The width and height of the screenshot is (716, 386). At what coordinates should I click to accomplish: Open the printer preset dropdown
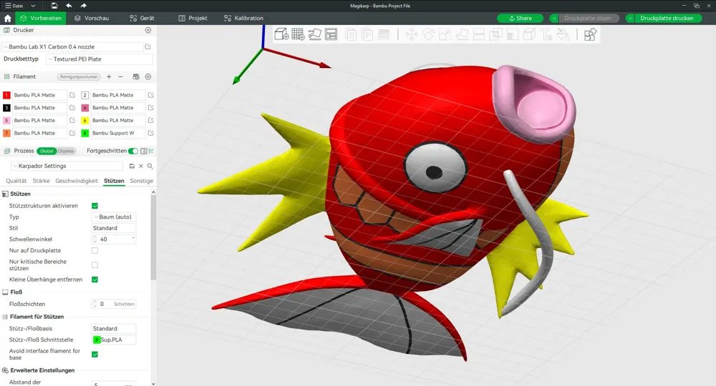(73, 46)
